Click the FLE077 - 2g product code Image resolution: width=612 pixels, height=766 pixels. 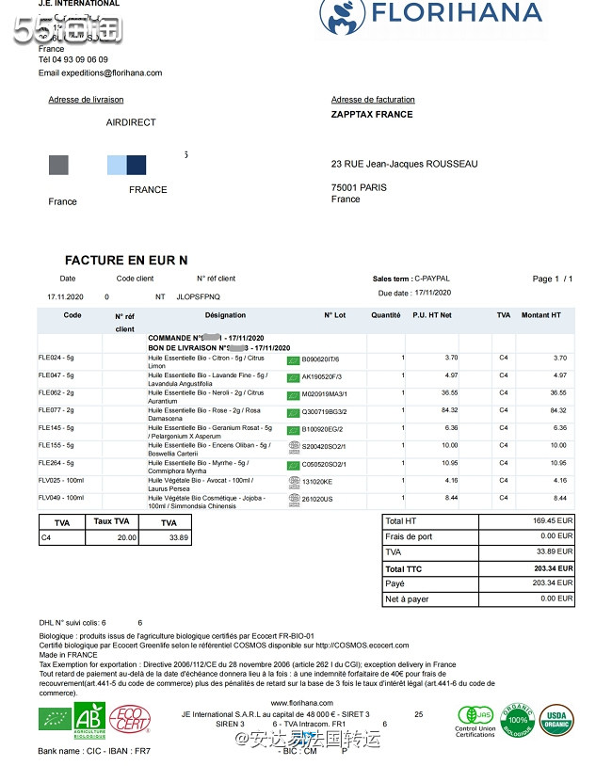(x=56, y=410)
